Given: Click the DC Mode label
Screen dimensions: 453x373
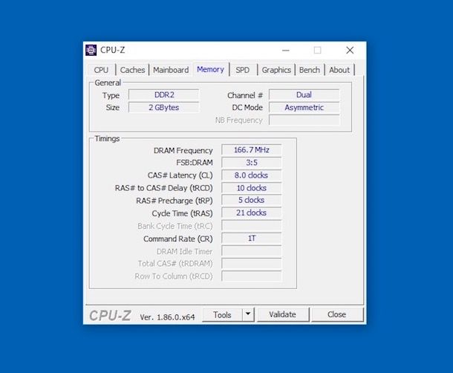Looking at the screenshot, I should point(247,108).
